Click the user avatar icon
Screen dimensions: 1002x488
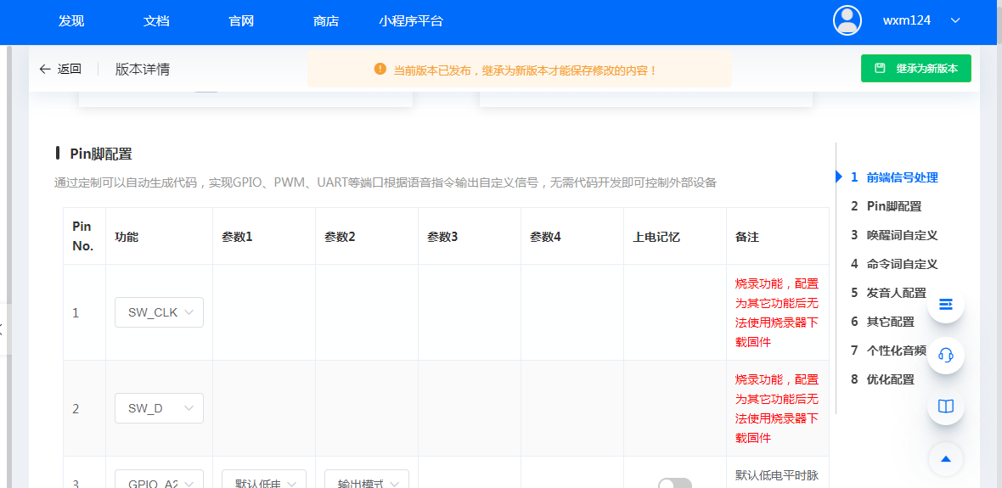coord(847,20)
